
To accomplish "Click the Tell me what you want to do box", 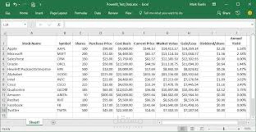I will (x=163, y=13).
